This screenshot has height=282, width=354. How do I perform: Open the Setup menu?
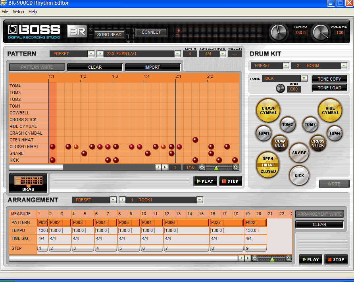(18, 12)
